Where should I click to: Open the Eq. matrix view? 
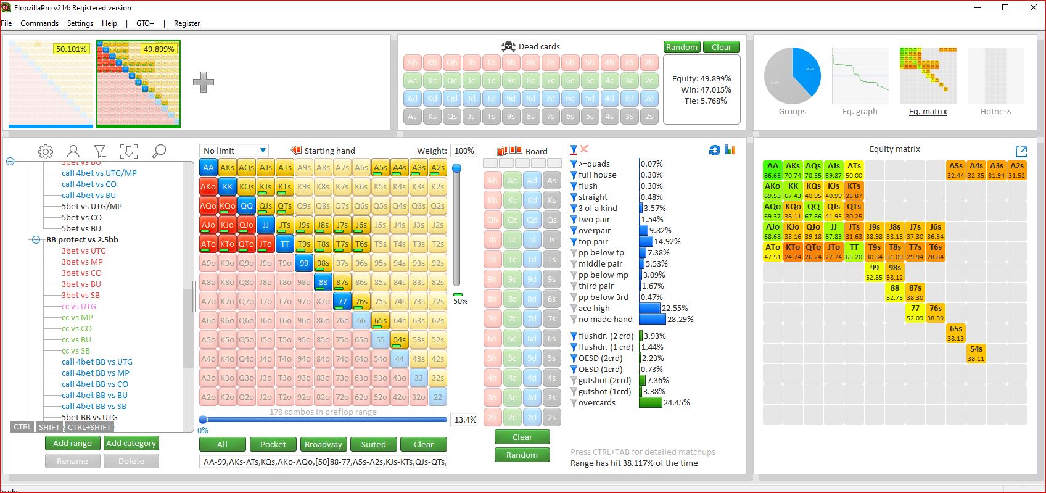928,81
